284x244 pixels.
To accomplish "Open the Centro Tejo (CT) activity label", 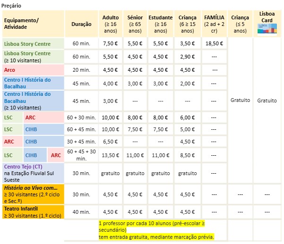I will pyautogui.click(x=23, y=167).
